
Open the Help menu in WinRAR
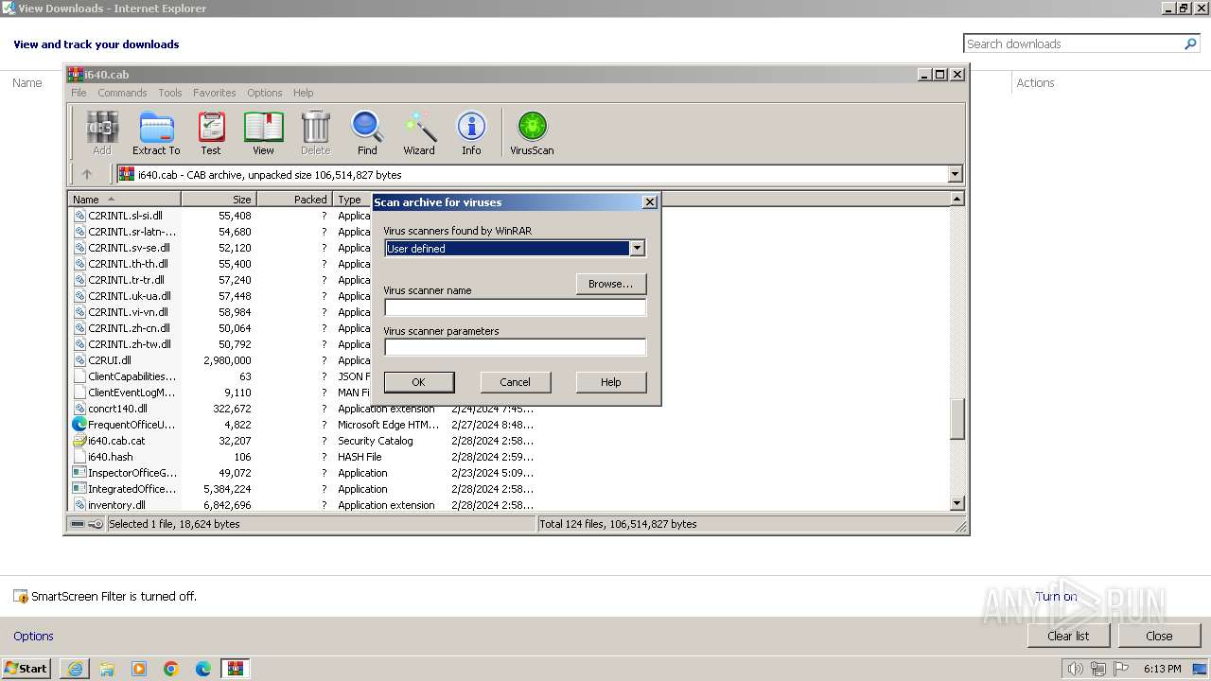click(x=303, y=93)
